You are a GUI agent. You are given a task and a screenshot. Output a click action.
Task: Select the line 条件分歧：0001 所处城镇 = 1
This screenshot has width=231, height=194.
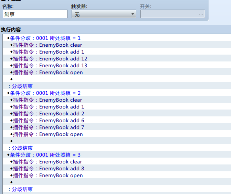pos(117,38)
